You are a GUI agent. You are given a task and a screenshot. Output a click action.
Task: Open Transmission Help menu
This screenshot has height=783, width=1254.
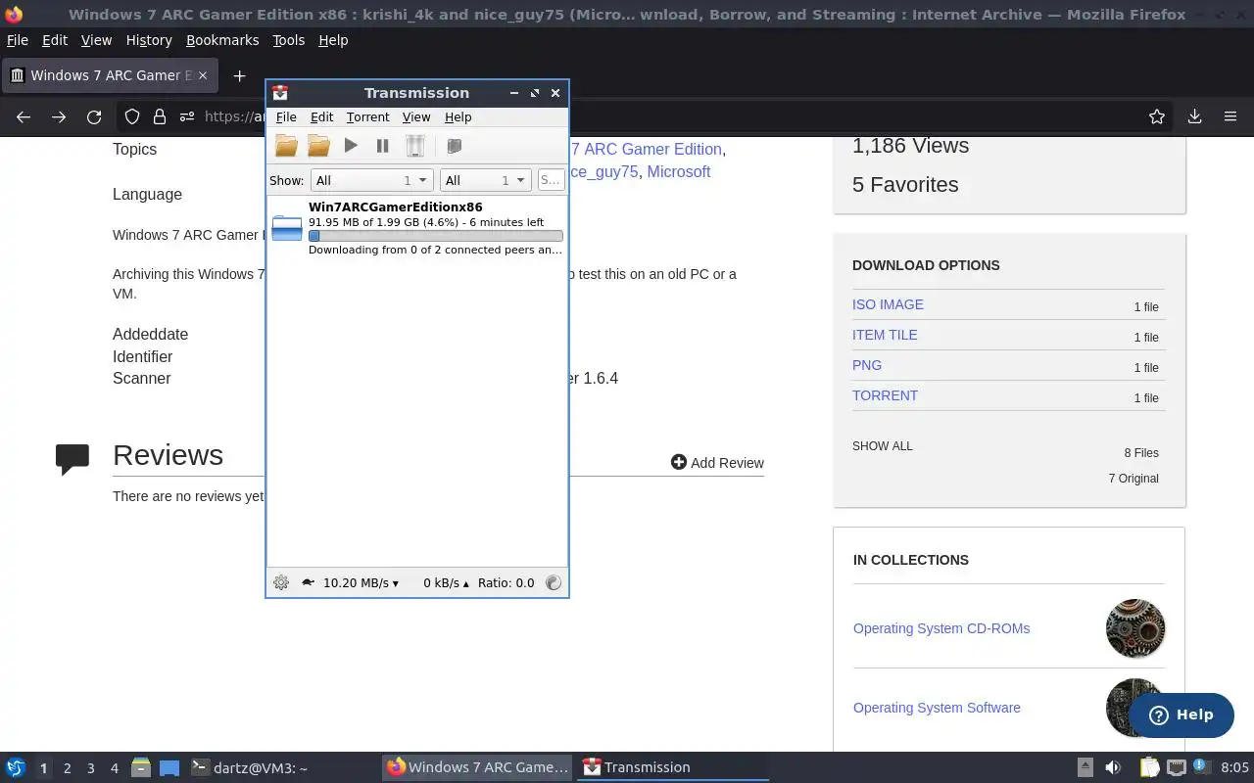pyautogui.click(x=458, y=116)
